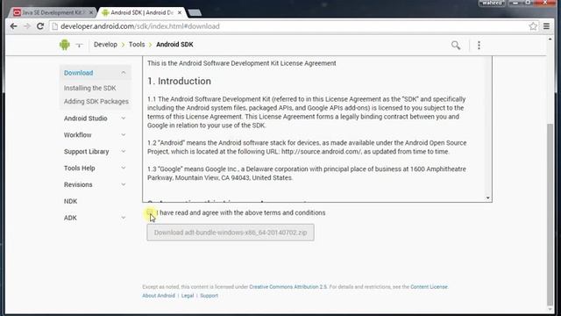This screenshot has height=316, width=561.
Task: Open the Content License link
Action: click(x=429, y=287)
